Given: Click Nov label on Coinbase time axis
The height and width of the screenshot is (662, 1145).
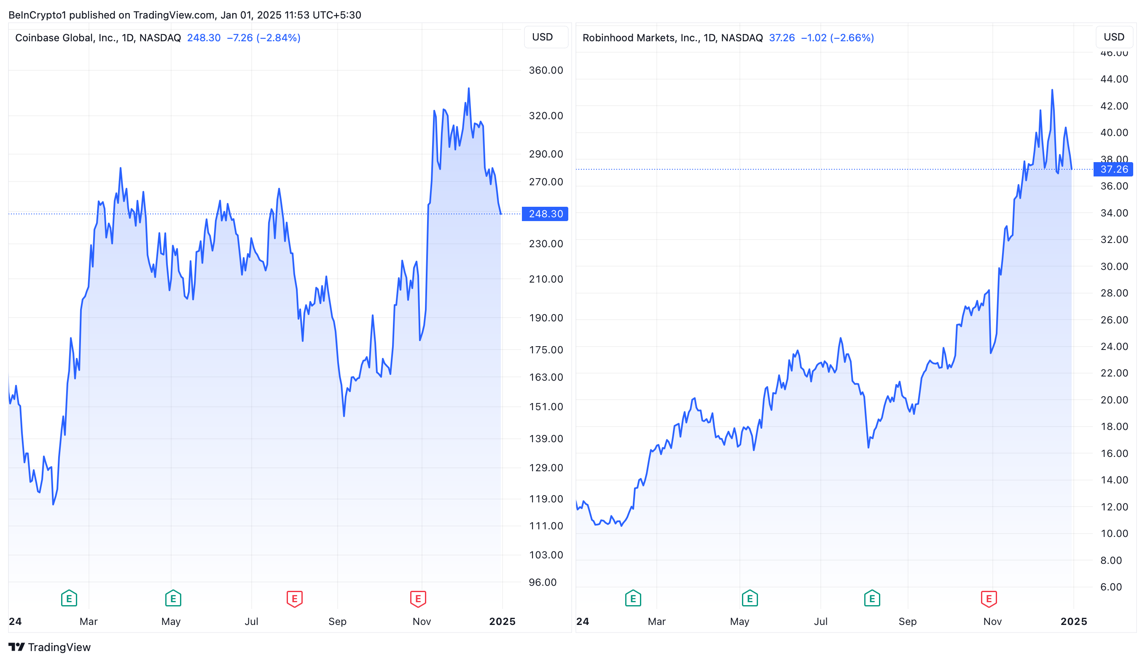Looking at the screenshot, I should pos(422,621).
